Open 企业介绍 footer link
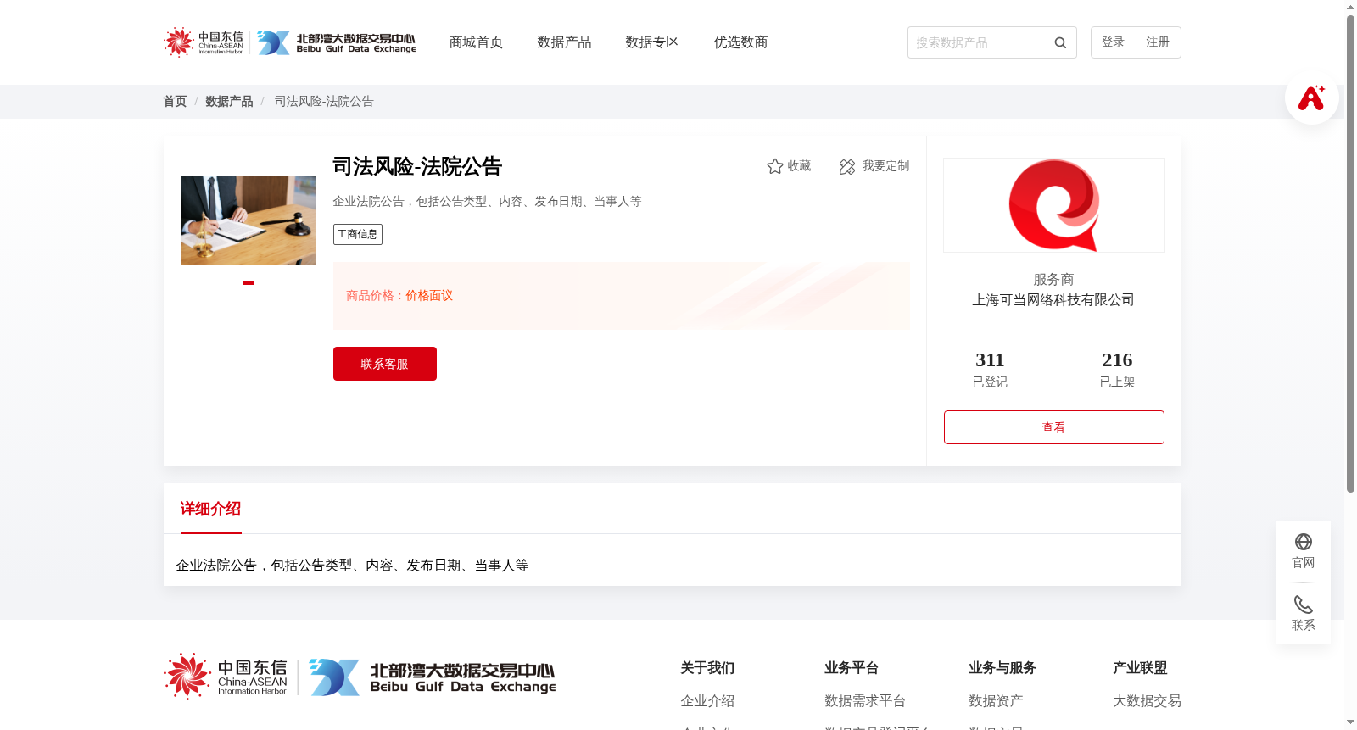1357x730 pixels. [707, 701]
